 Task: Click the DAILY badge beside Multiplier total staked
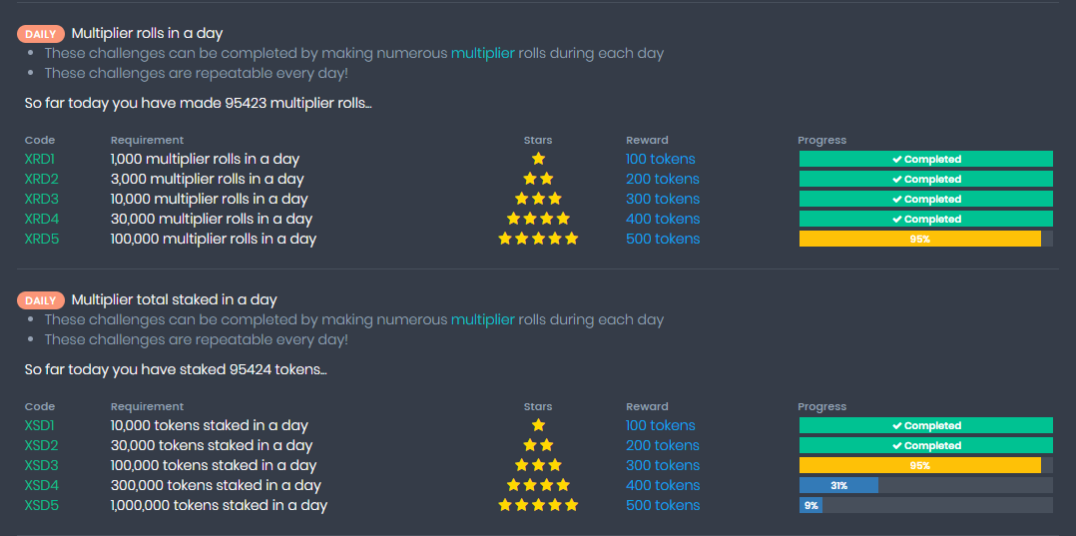pyautogui.click(x=41, y=300)
